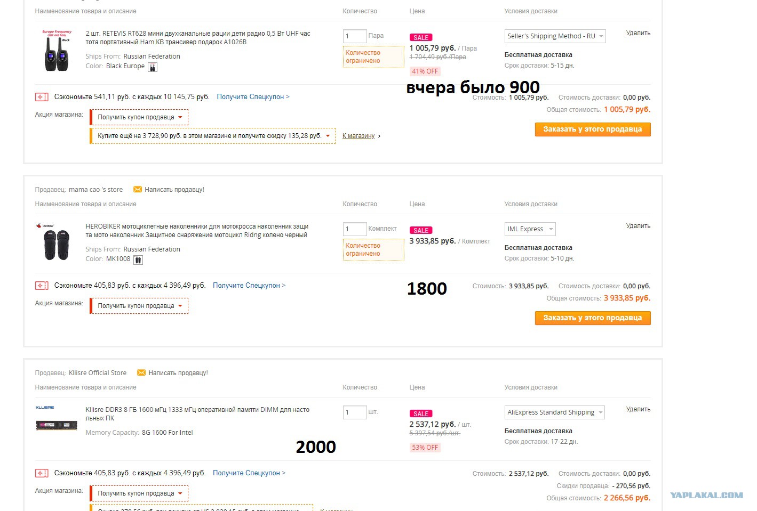Open RETEVIS walkie-talkie product thumbnail
Viewport: 757px width, 511px height.
[57, 51]
